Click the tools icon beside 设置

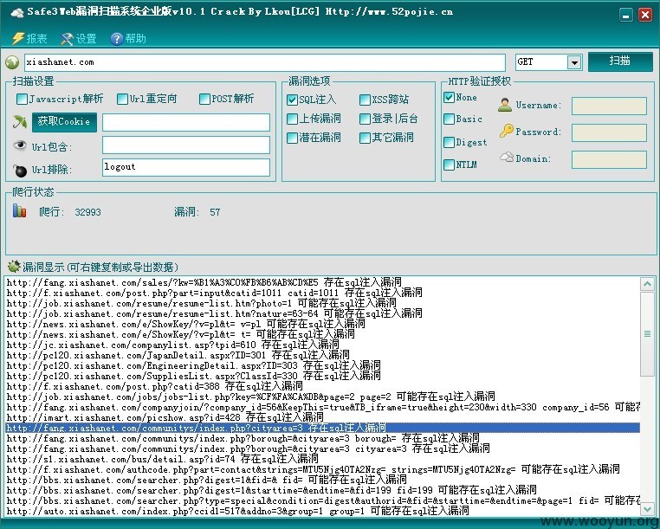(67, 39)
